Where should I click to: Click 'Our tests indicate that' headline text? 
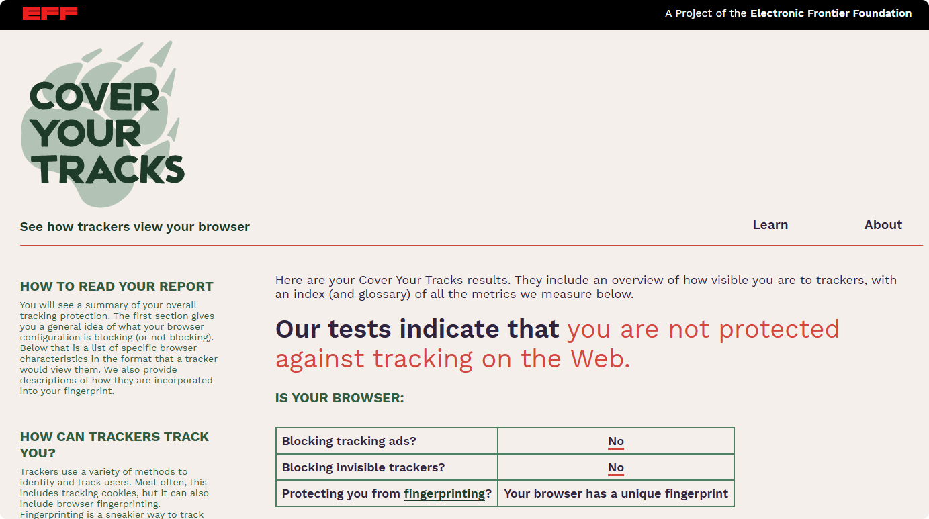pos(417,329)
